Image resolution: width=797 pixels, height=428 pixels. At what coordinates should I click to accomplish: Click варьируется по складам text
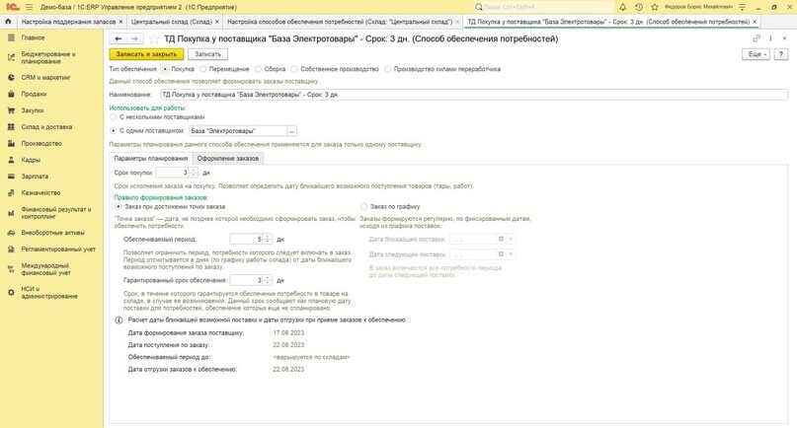[311, 357]
